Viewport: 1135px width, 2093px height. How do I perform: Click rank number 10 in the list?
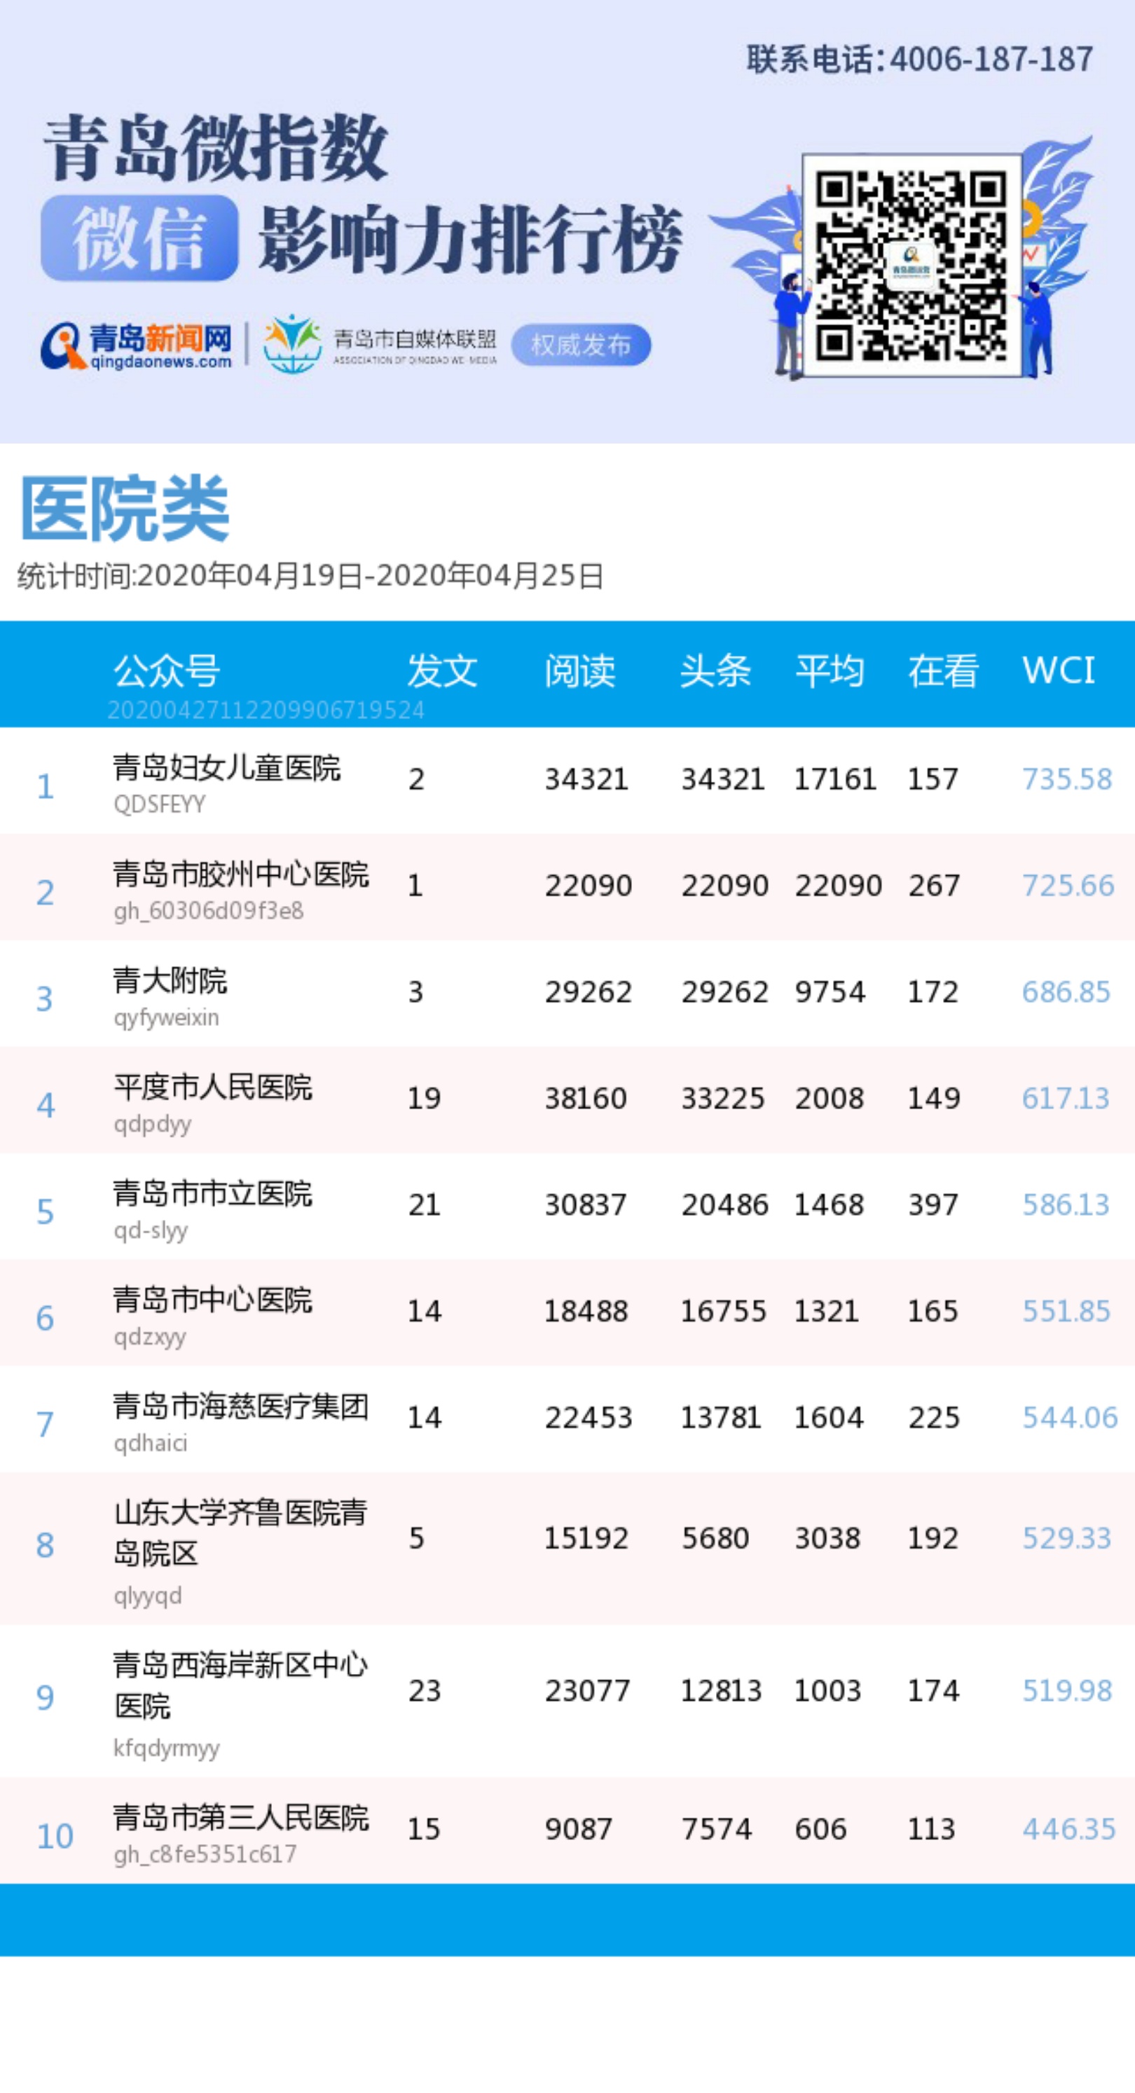click(55, 1837)
